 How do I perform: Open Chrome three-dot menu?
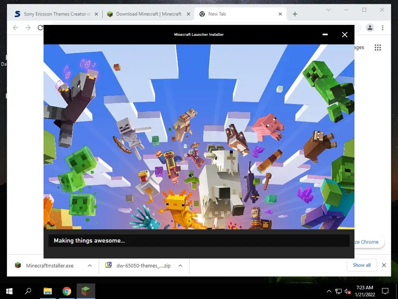(382, 28)
